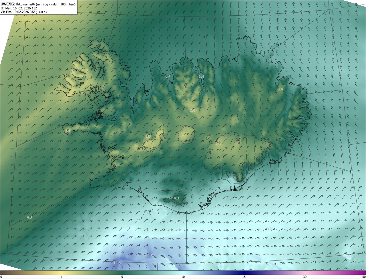This screenshot has width=366, height=279.
Task: Click the yellow segment of the color scale bar
Action: pyautogui.click(x=61, y=272)
